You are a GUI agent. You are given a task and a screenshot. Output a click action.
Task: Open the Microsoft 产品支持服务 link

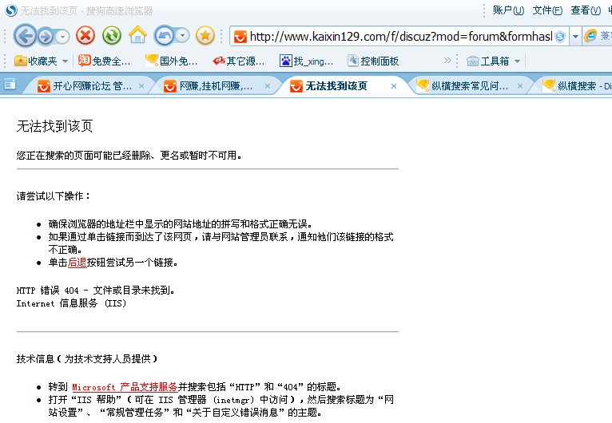[x=125, y=387]
